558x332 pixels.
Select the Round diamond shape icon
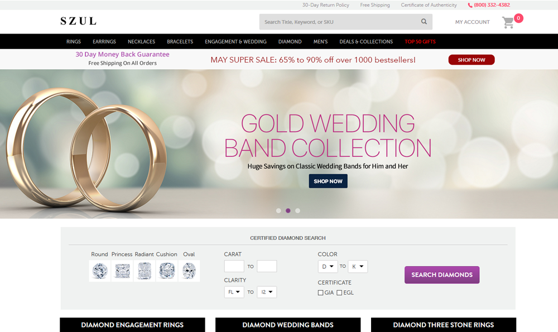click(100, 271)
